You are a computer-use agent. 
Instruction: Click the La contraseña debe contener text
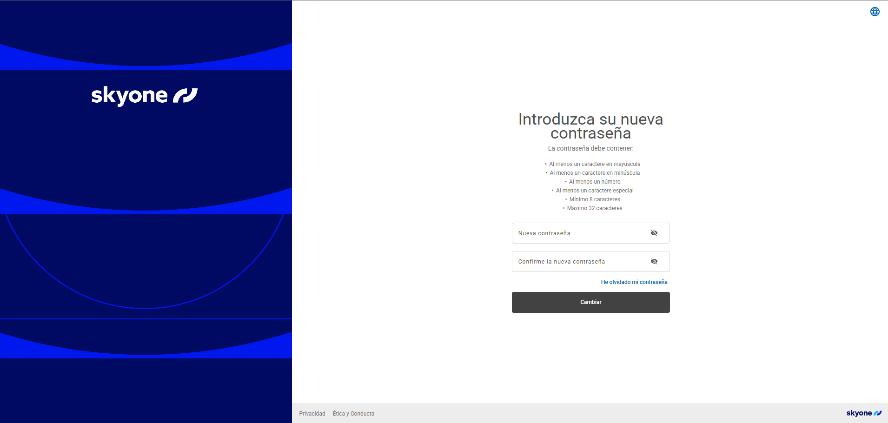tap(590, 149)
